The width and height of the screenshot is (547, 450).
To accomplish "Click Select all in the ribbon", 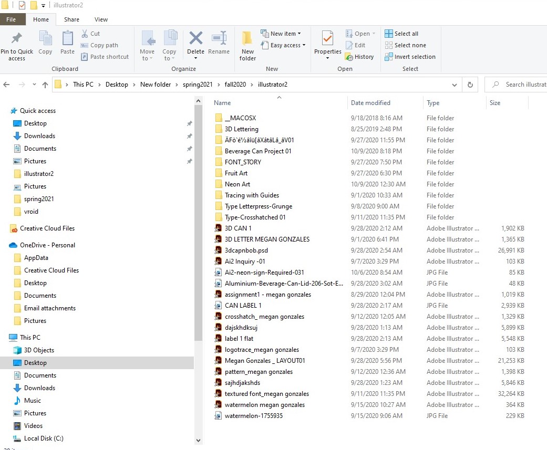I will pyautogui.click(x=402, y=33).
